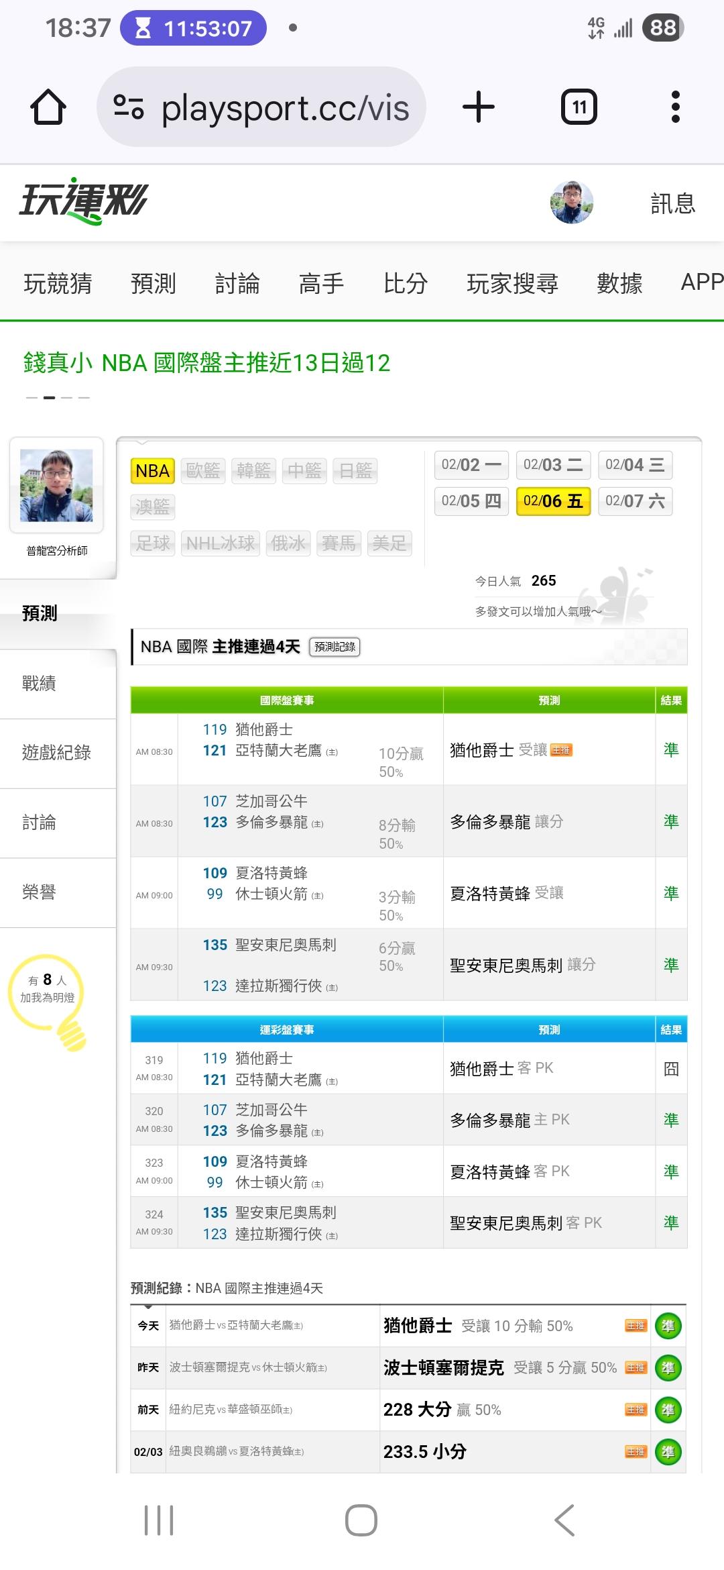Screen dimensions: 724x1570
Task: Select the 中籃 league tab
Action: (305, 471)
